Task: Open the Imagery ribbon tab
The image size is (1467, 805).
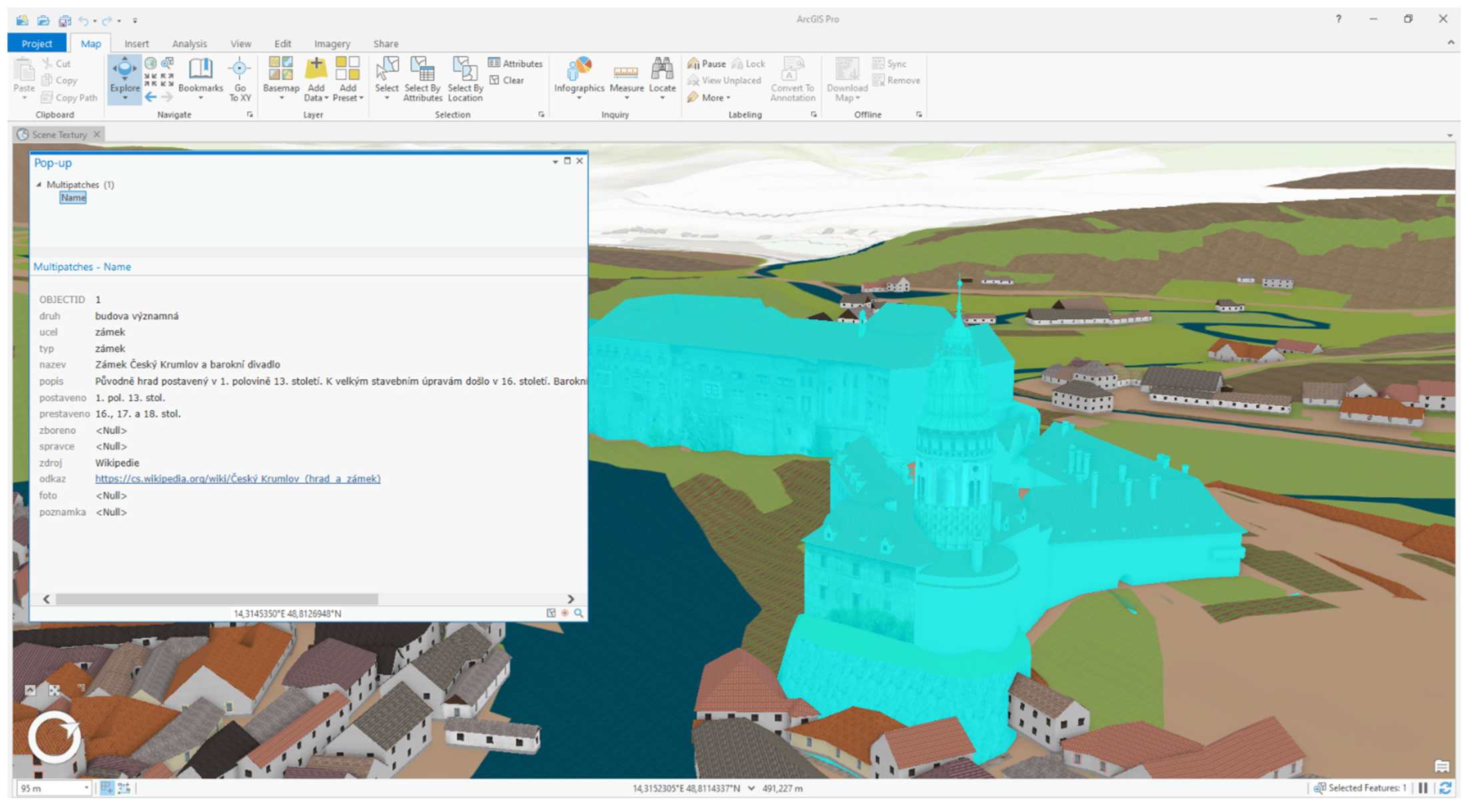Action: point(331,43)
